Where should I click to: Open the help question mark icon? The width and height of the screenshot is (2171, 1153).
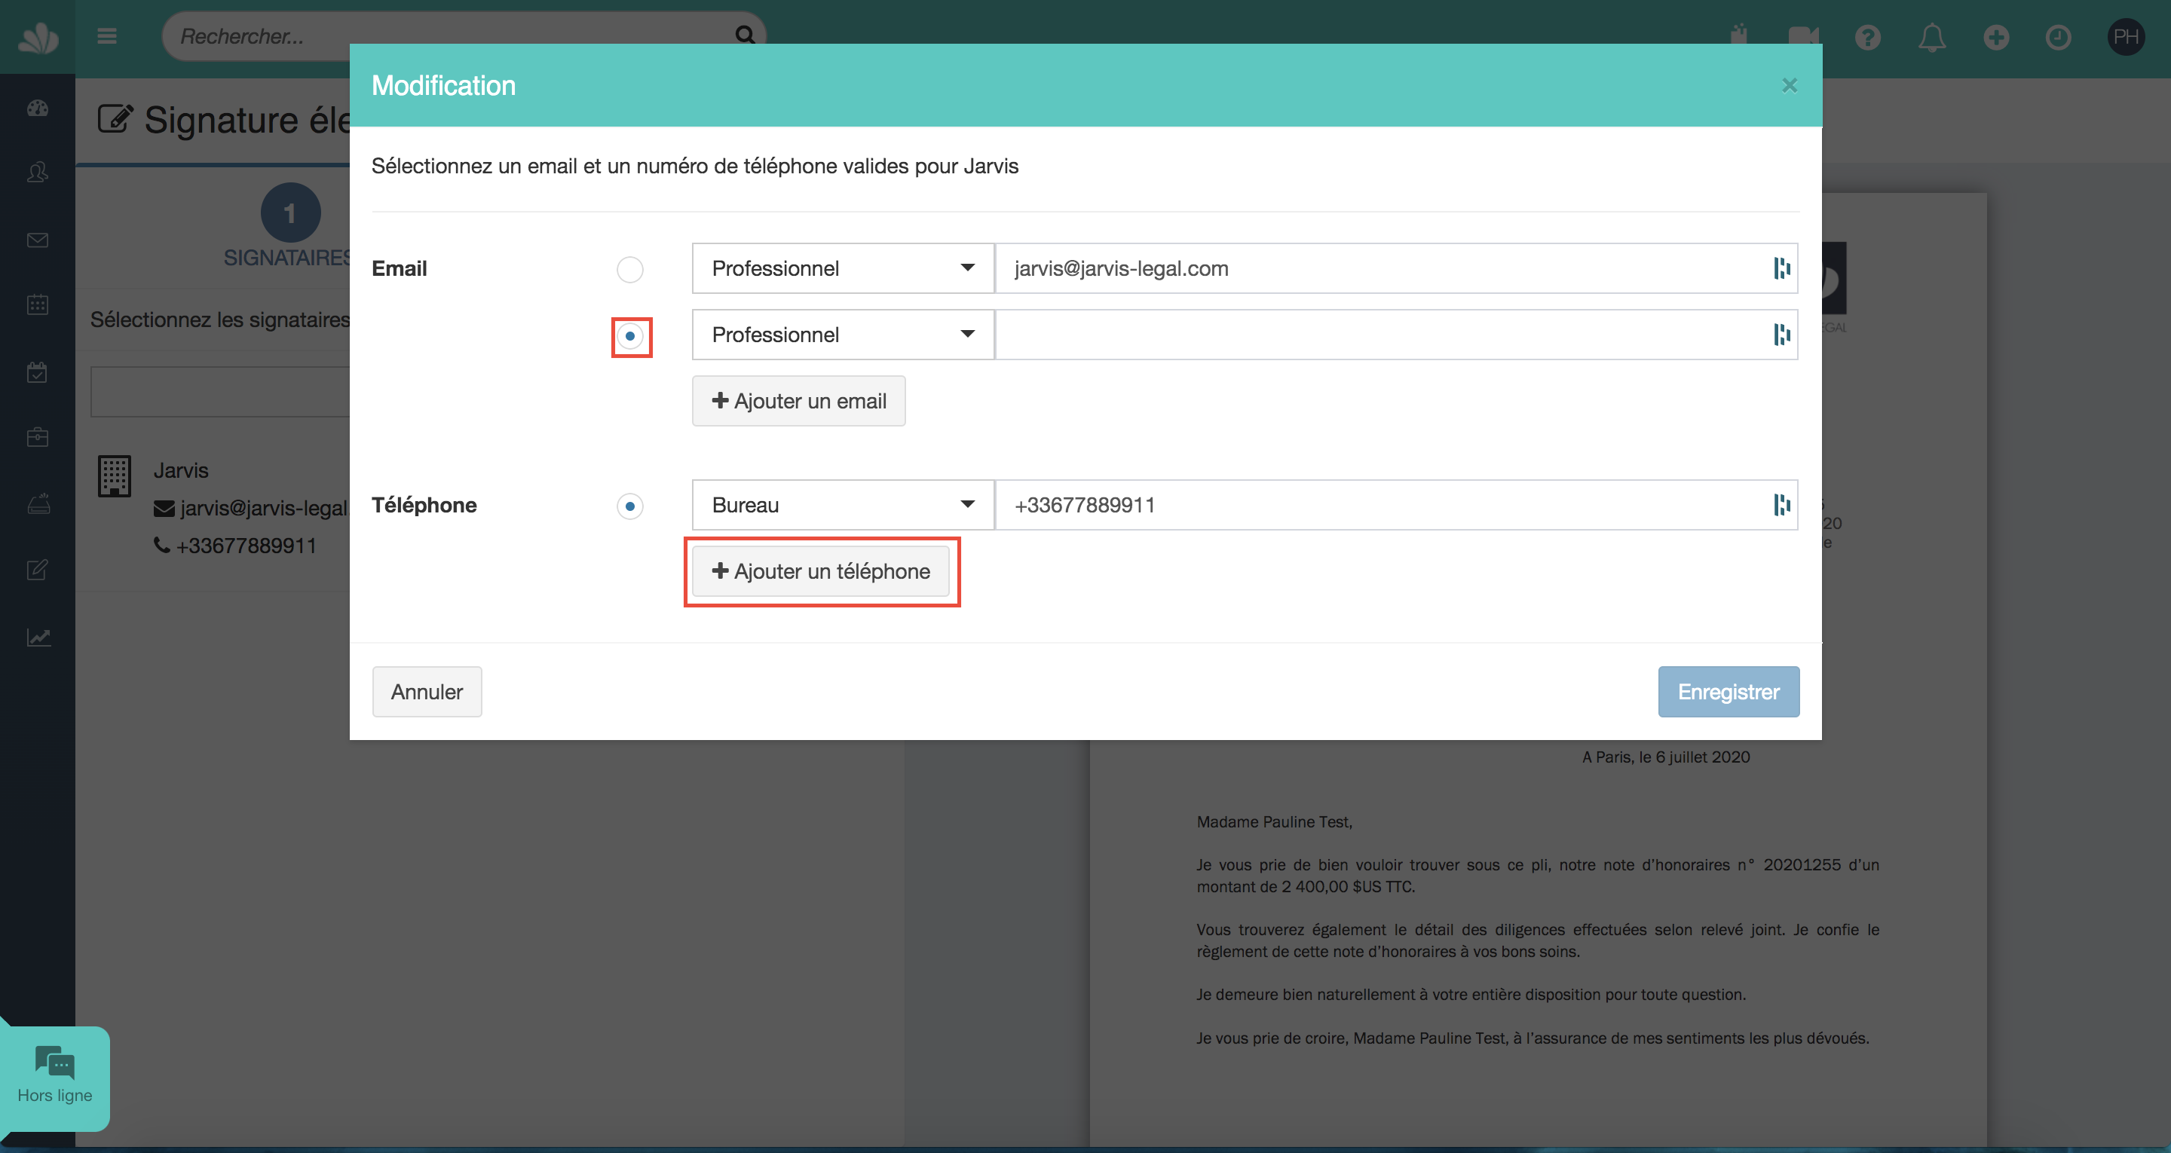(1868, 37)
